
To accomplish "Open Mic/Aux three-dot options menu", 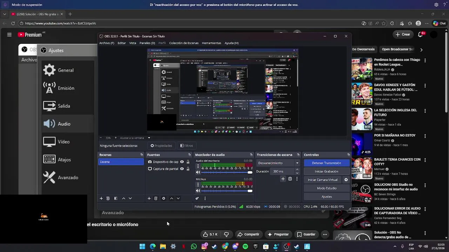I will click(x=198, y=185).
